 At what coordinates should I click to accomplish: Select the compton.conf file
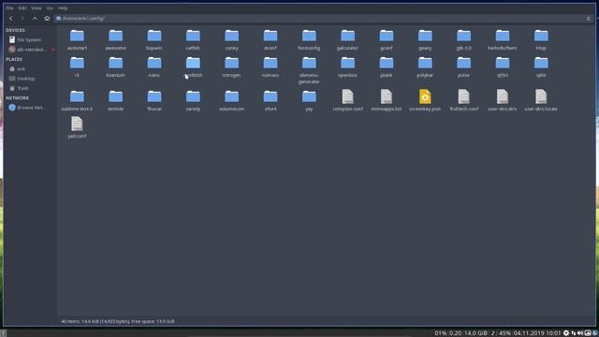click(x=347, y=100)
